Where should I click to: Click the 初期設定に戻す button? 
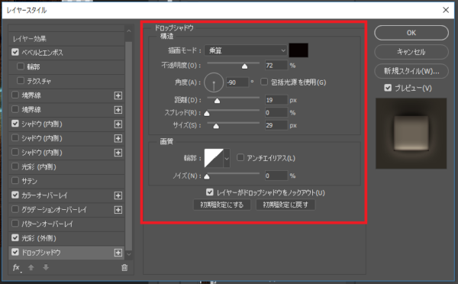click(285, 205)
